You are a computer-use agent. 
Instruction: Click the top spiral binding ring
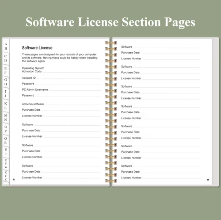point(111,43)
